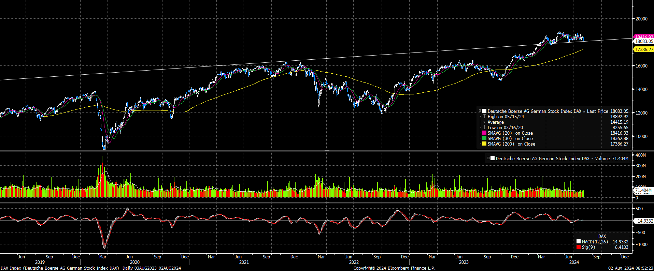Collapse the DAX Last Price legend tree
The image size is (654, 271).
click(x=480, y=111)
